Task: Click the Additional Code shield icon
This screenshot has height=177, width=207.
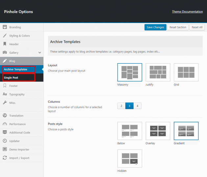Action: 5,132
